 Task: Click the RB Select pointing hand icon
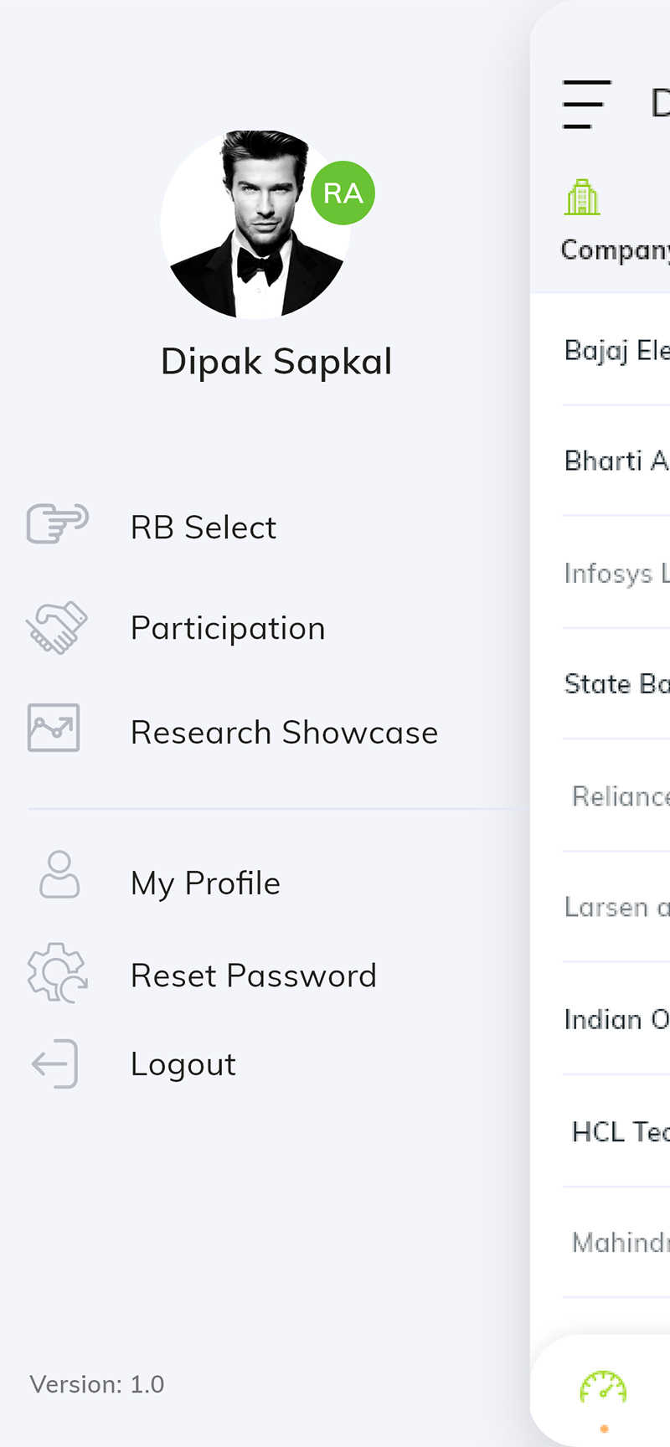(x=57, y=524)
